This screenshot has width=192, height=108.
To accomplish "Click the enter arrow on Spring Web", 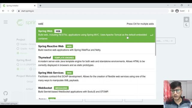I will pos(151,35).
